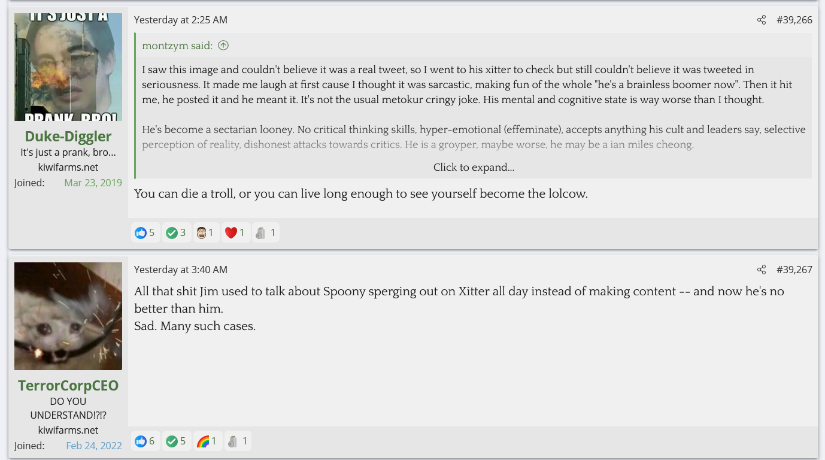Viewport: 825px width, 460px height.
Task: Click the red heart reaction
Action: pos(235,232)
